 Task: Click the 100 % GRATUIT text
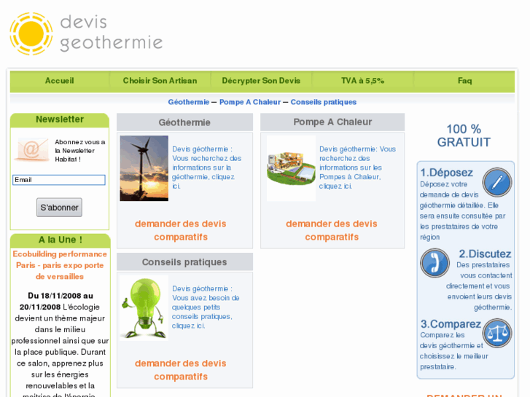[464, 135]
